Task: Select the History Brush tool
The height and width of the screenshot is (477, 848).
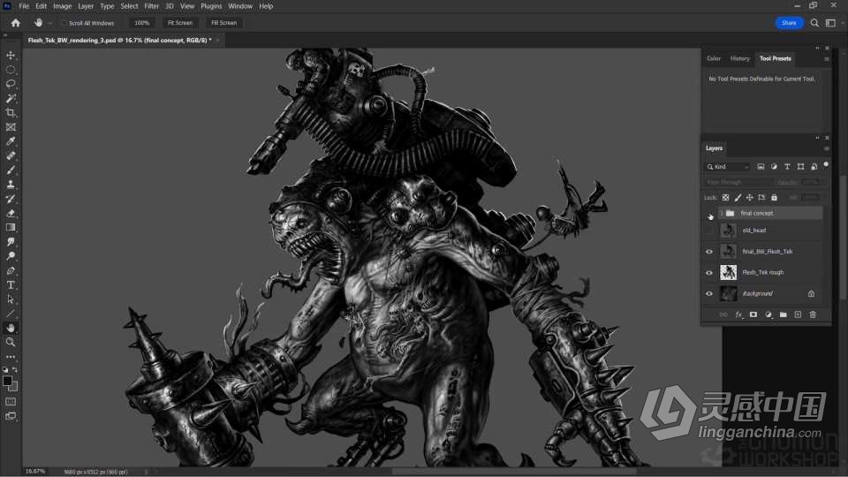Action: (11, 199)
